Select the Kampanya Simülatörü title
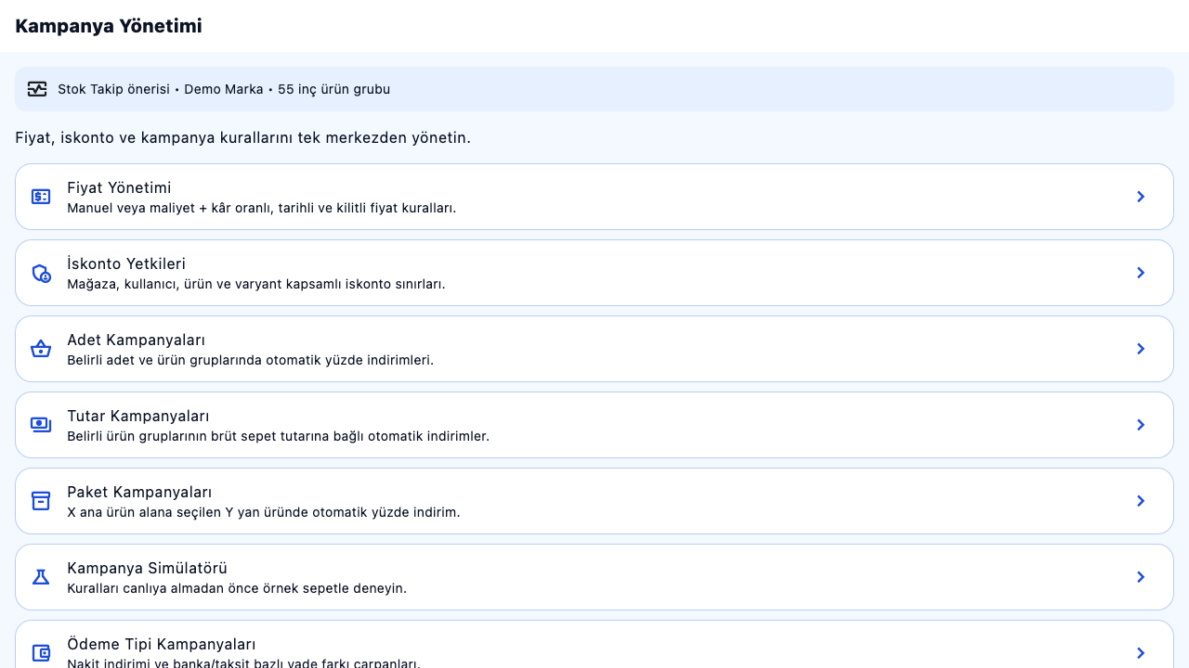This screenshot has height=668, width=1189. pos(147,569)
